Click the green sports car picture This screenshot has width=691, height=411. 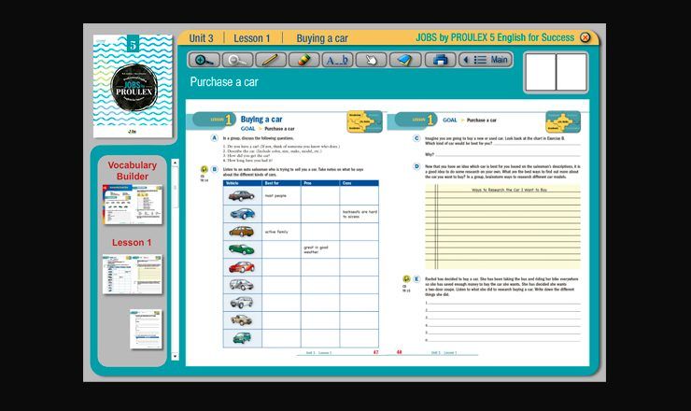pyautogui.click(x=242, y=249)
